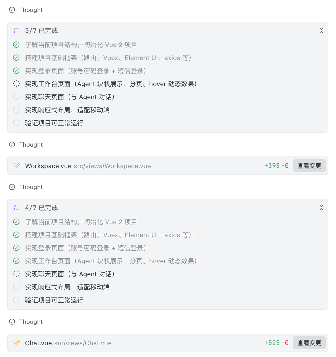Click the brain icon of Thought above Chat.vue

[12, 322]
